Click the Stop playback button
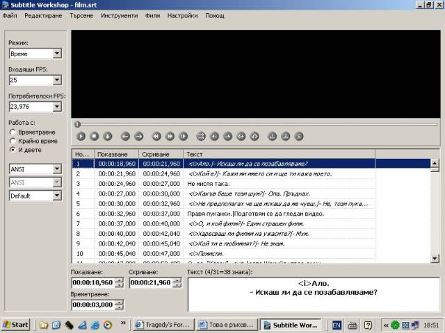 pos(95,137)
